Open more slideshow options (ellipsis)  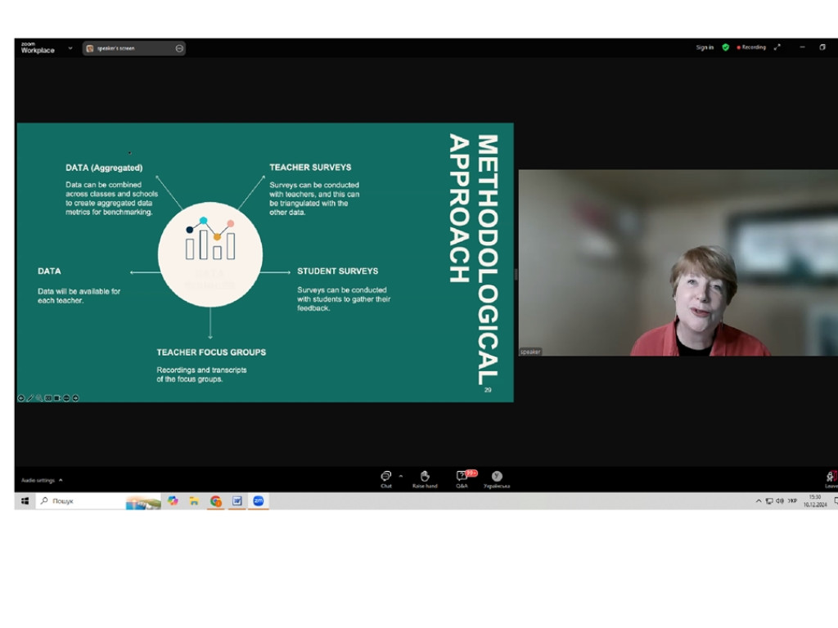pyautogui.click(x=66, y=398)
